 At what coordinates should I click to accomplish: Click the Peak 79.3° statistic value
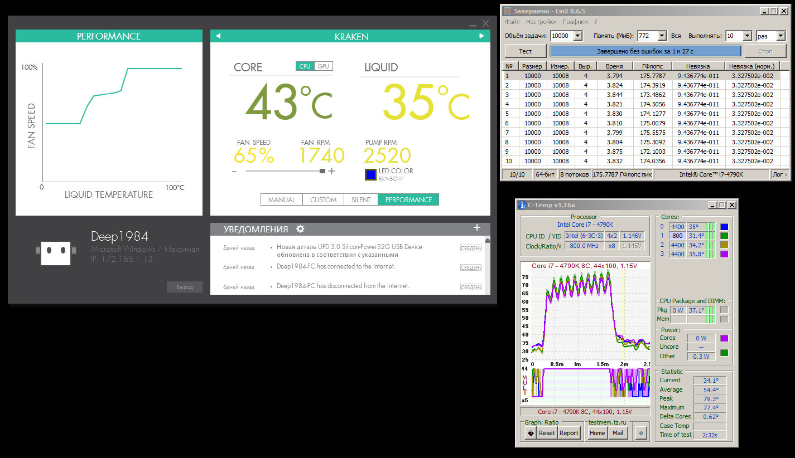point(710,399)
